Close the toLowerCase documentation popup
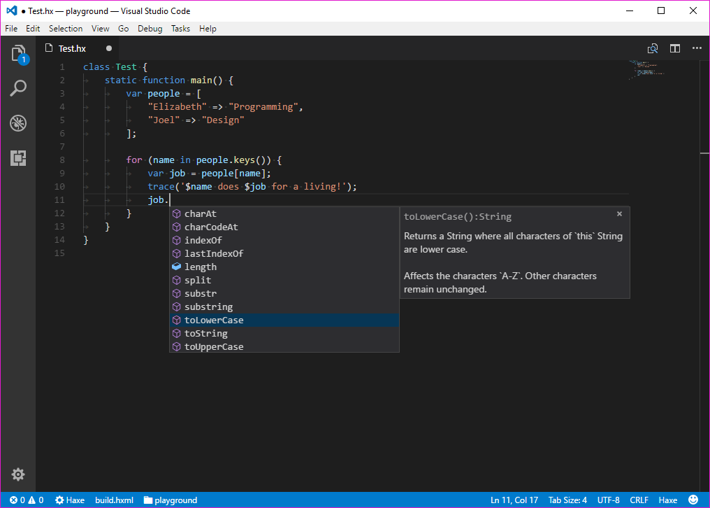The height and width of the screenshot is (508, 710). 619,213
